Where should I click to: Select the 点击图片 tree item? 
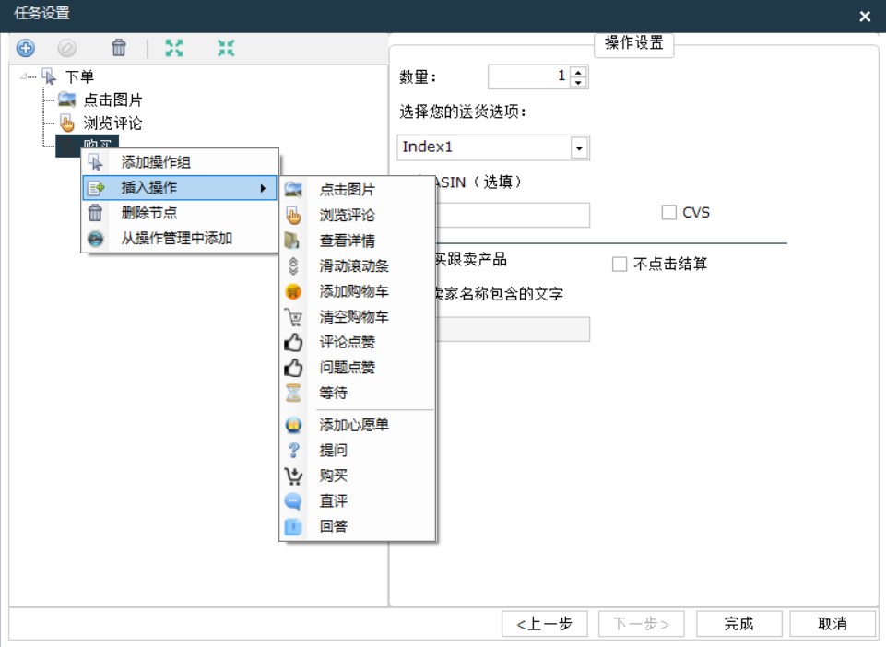point(113,100)
